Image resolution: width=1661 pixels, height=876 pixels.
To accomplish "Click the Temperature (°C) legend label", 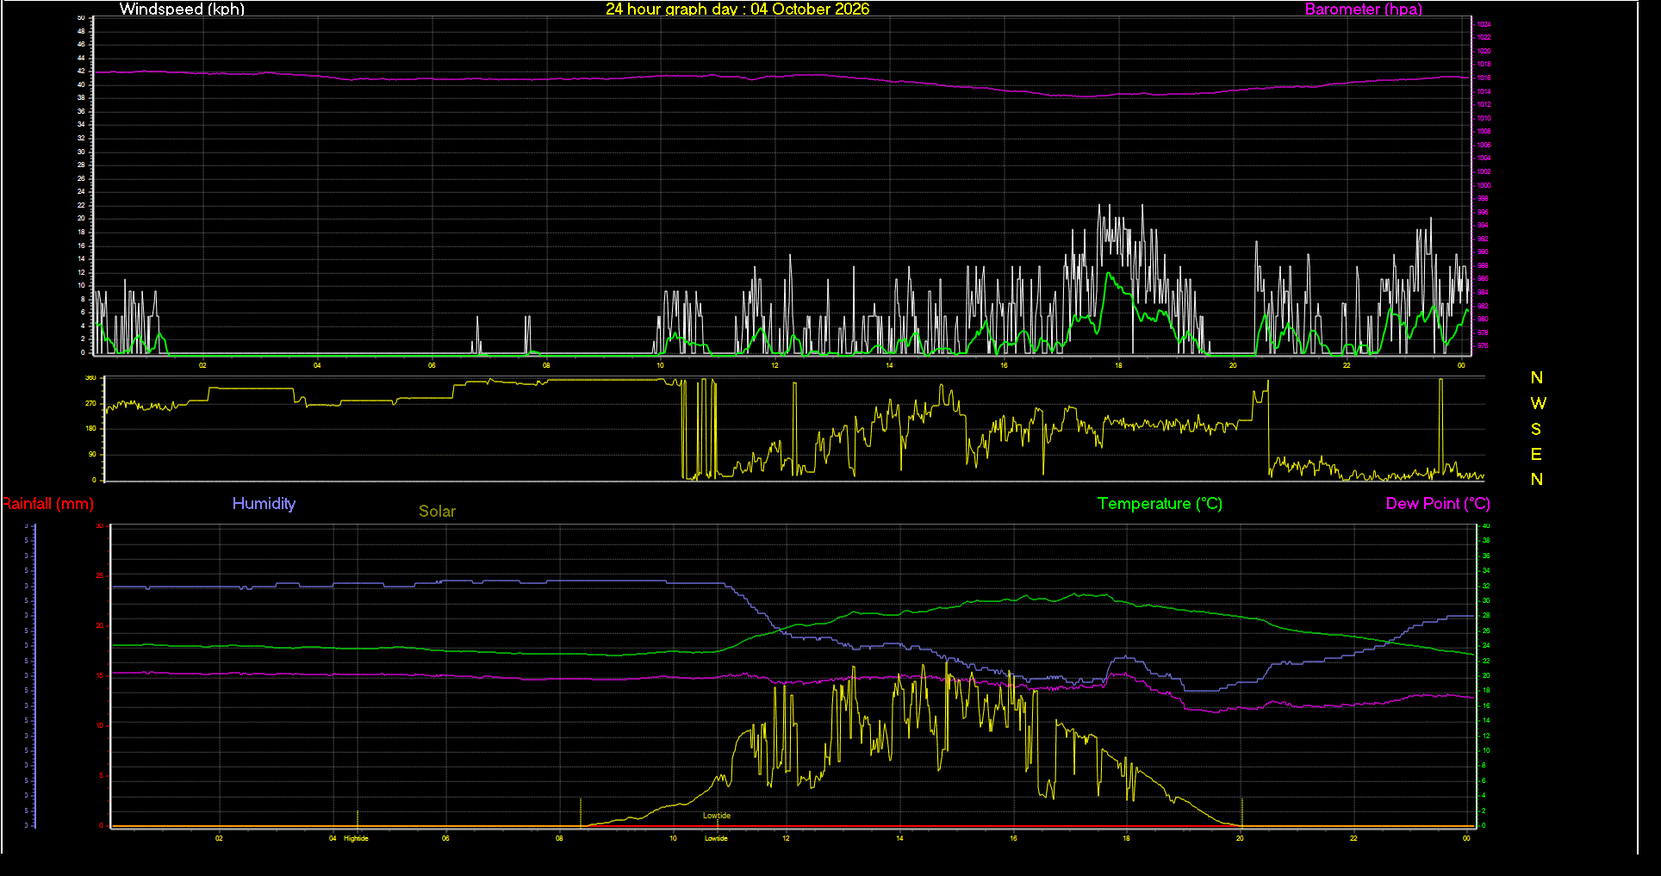I will (1160, 504).
